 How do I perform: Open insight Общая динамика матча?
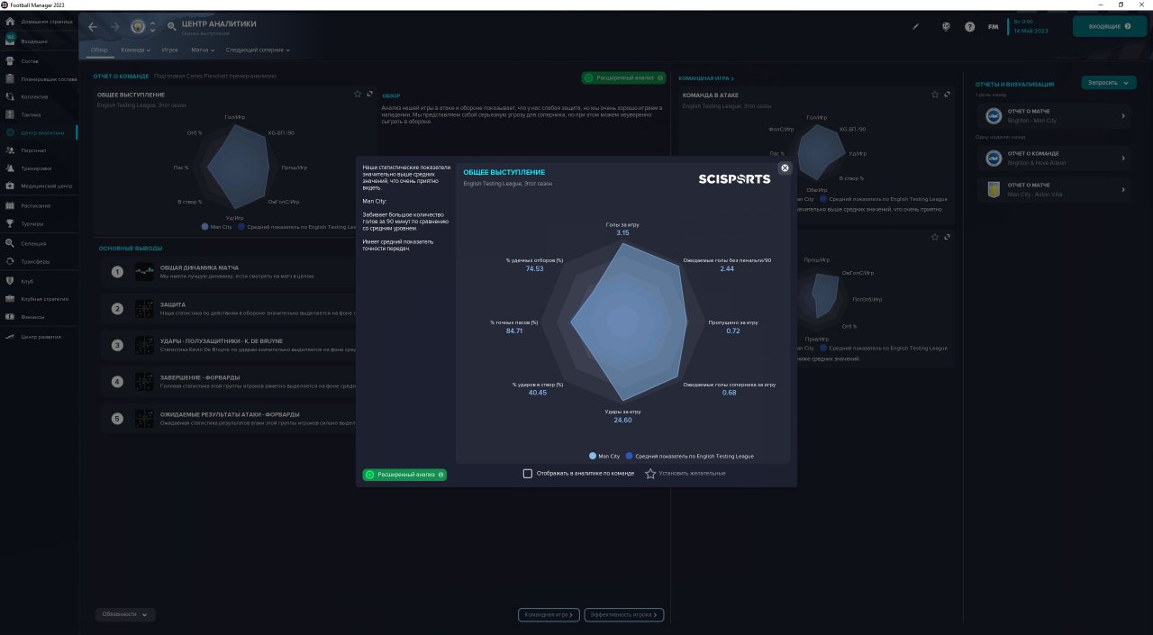pyautogui.click(x=230, y=271)
